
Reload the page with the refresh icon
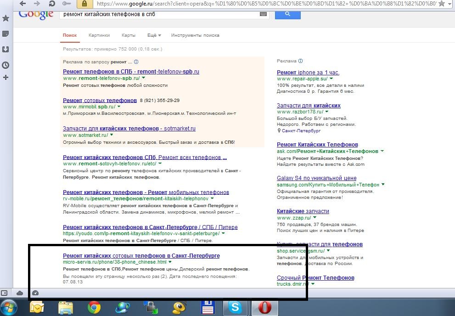52,4
